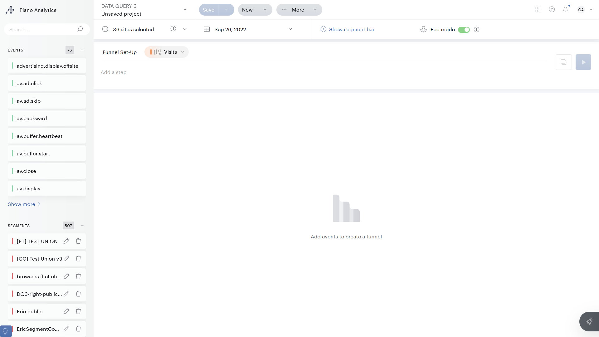
Task: Open the More menu
Action: pyautogui.click(x=298, y=10)
